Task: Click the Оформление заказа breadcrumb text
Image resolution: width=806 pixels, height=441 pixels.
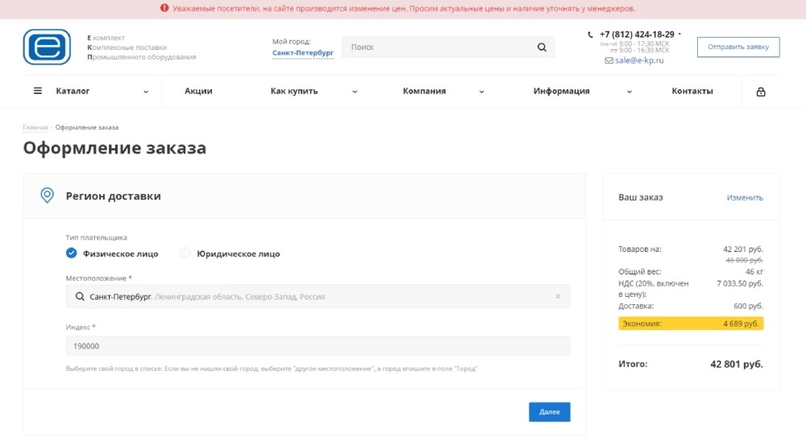Action: pyautogui.click(x=87, y=127)
